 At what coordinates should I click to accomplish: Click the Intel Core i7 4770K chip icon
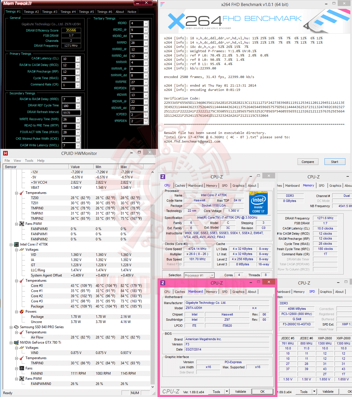(x=16, y=244)
